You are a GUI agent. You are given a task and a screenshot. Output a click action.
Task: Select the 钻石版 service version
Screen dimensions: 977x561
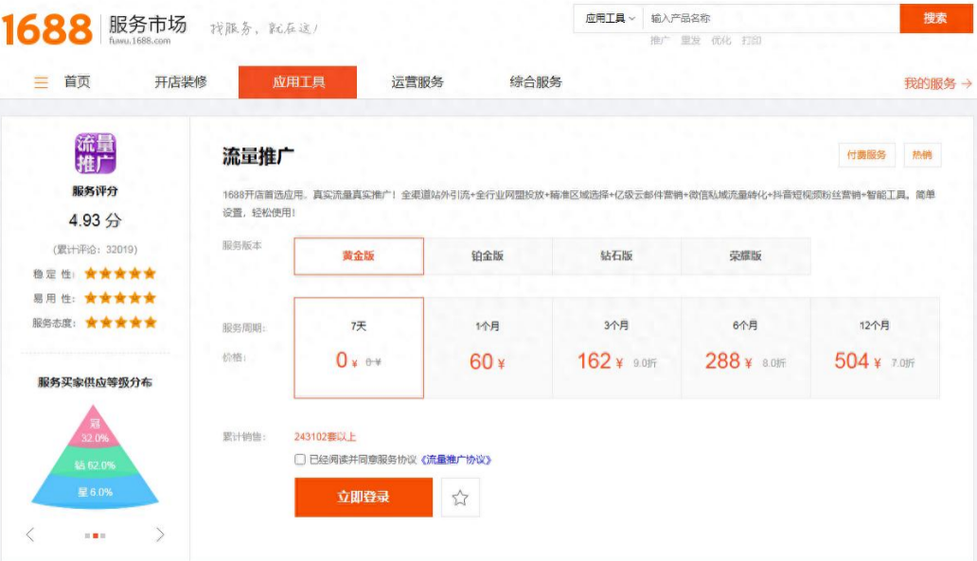pos(617,256)
